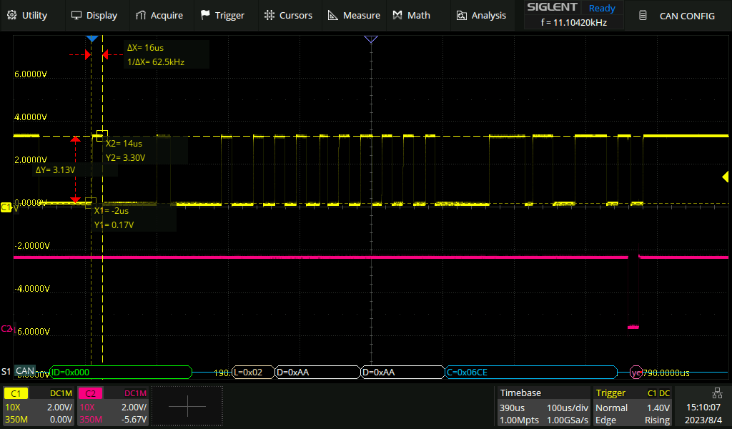
Task: Select the X1 cursor square handle
Action: click(x=91, y=203)
